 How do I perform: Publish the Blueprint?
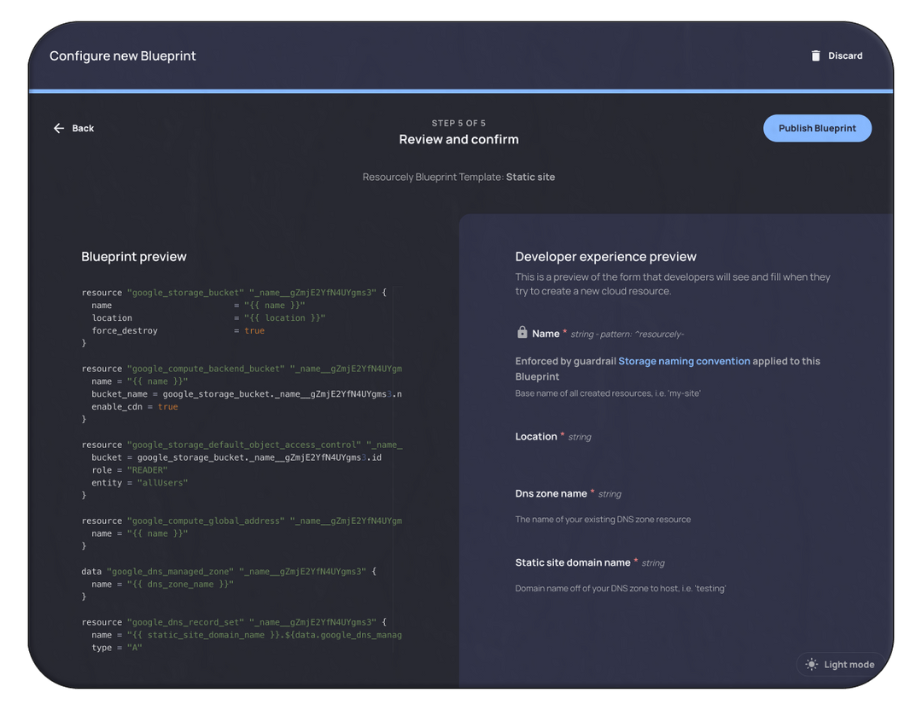click(x=817, y=127)
